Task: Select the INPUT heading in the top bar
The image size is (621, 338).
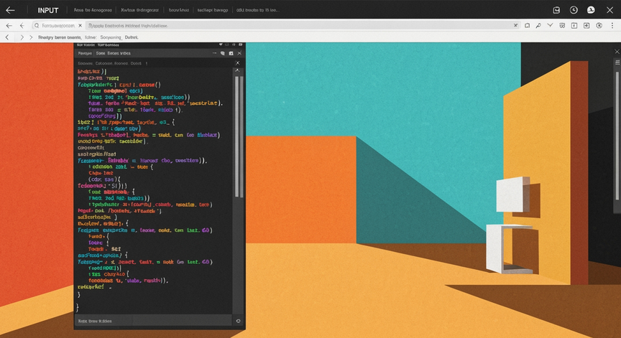Action: 48,10
